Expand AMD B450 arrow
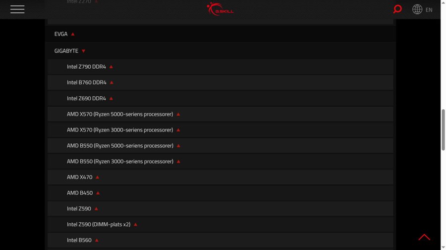This screenshot has width=446, height=250. pyautogui.click(x=98, y=193)
